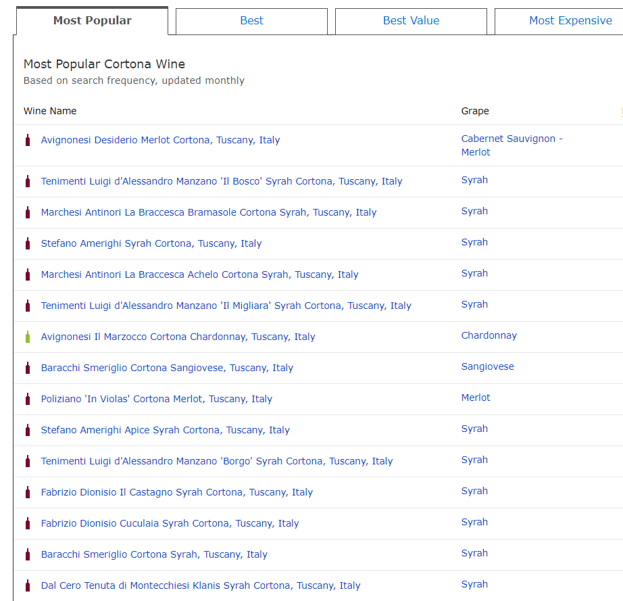
Task: Click the Grape column header
Action: pos(475,111)
